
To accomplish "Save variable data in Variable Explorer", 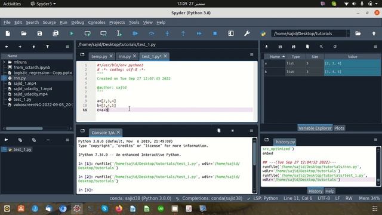I will (280, 47).
